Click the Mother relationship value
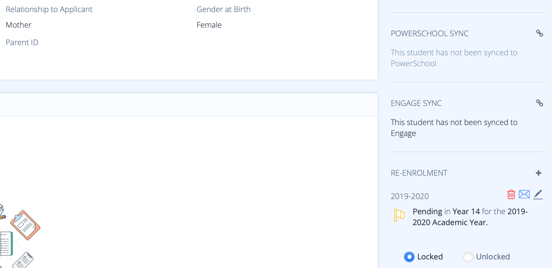This screenshot has height=268, width=552. pyautogui.click(x=18, y=25)
